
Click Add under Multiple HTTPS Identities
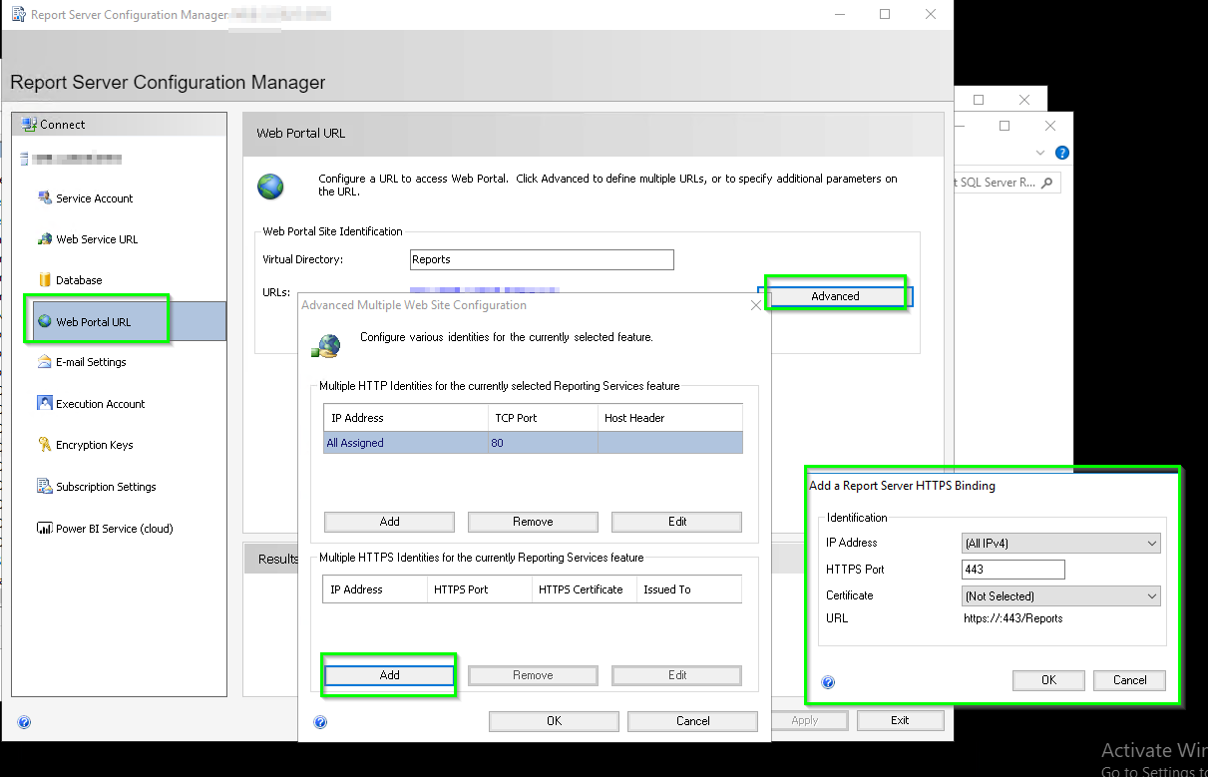389,675
